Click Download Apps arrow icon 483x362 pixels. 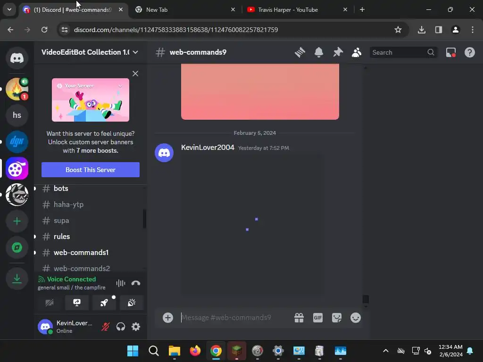pos(17,279)
